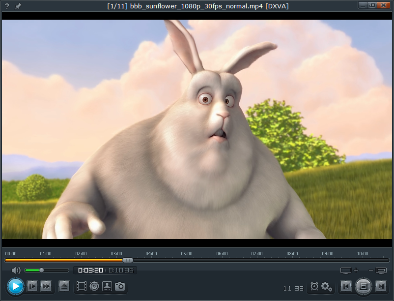Viewport: 394px width, 301px height.
Task: Jump to the 06:00 timeline mark
Action: click(x=222, y=253)
